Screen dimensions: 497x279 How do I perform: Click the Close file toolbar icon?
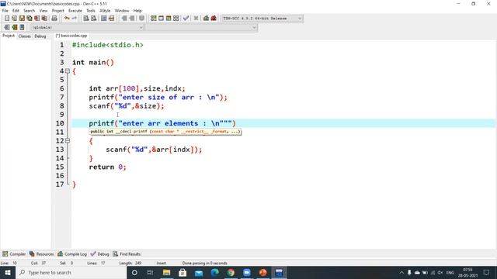(x=37, y=19)
